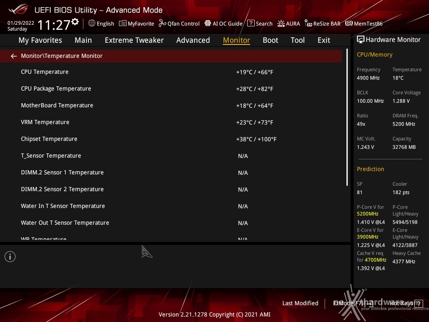Select DIMM.2 Sensor 2 Temperature row

(171, 189)
